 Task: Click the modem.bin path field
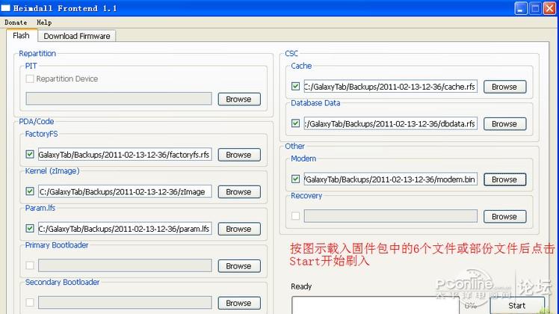[391, 179]
